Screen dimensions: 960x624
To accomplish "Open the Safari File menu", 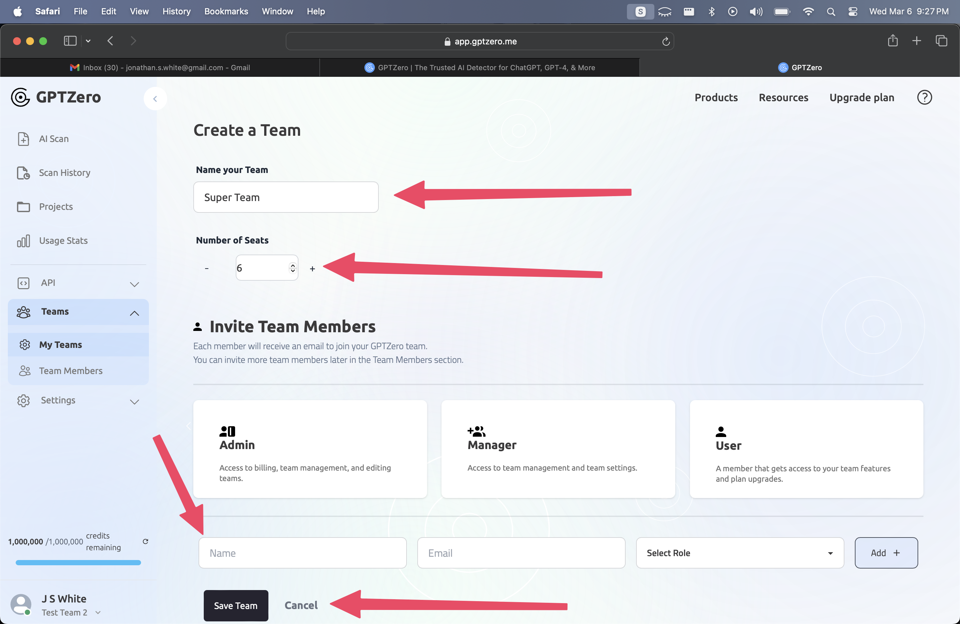I will point(80,11).
